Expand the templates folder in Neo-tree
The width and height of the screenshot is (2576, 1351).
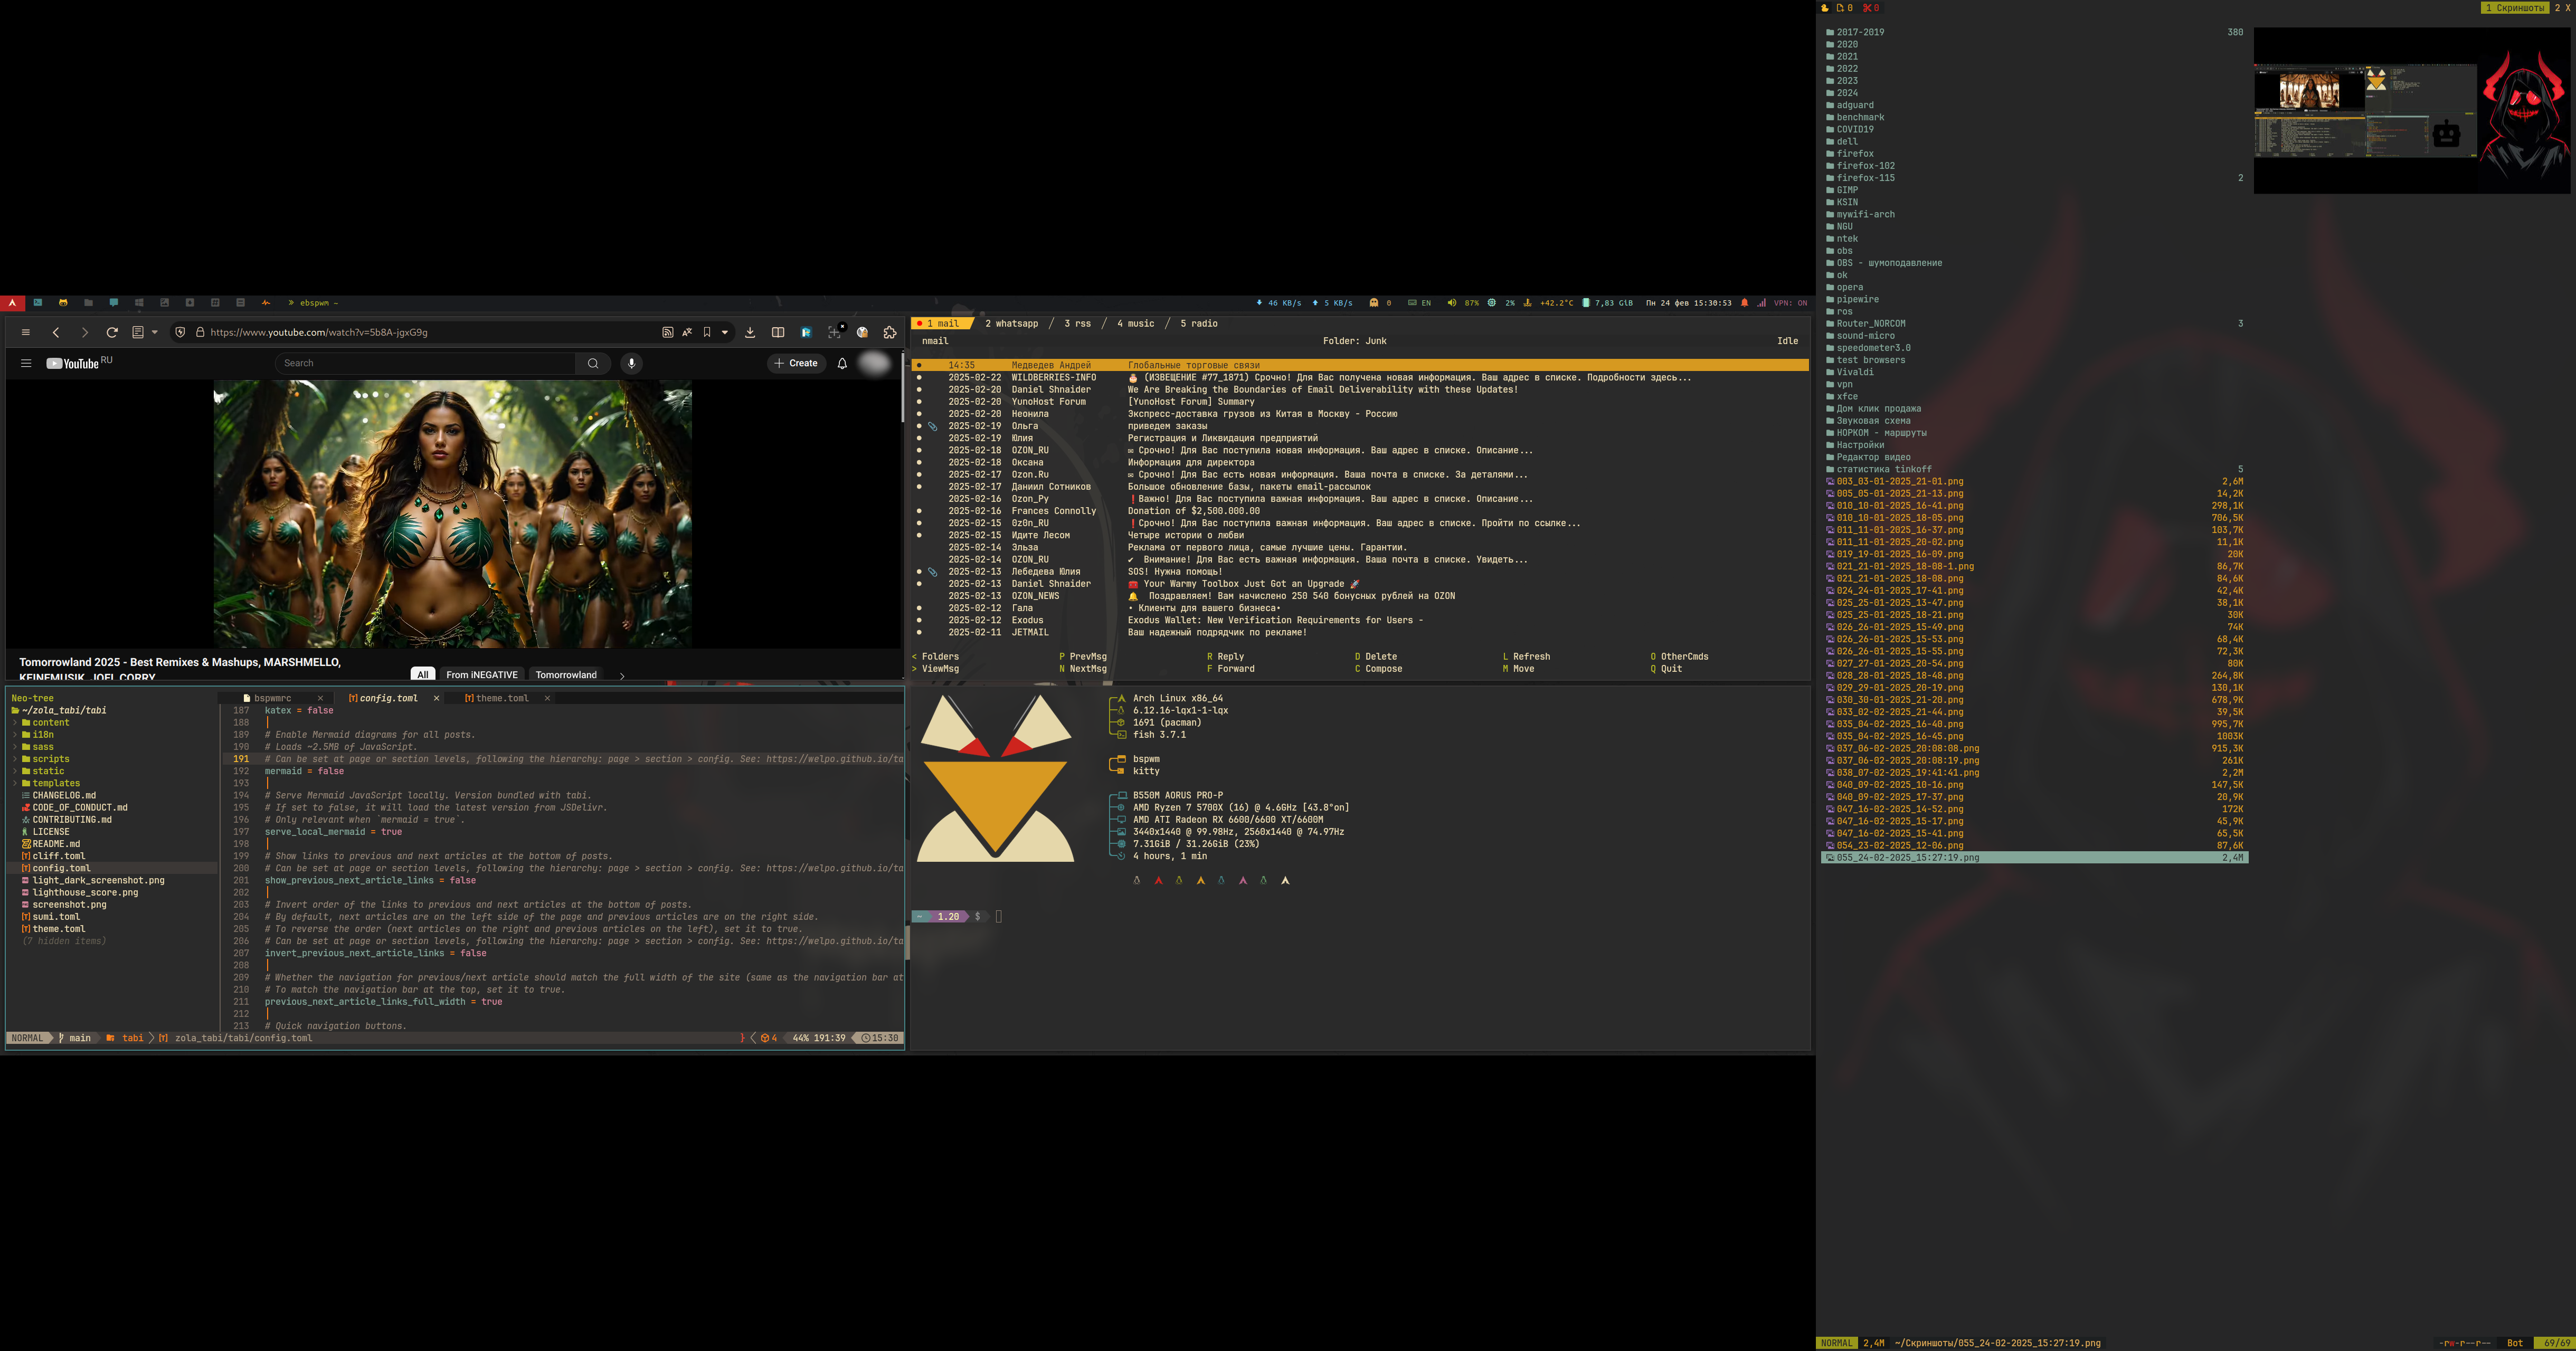[x=56, y=783]
